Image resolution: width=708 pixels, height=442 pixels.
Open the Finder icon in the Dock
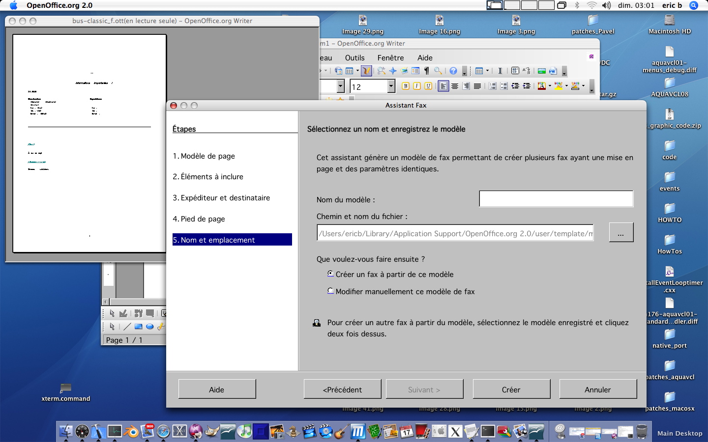(x=66, y=432)
